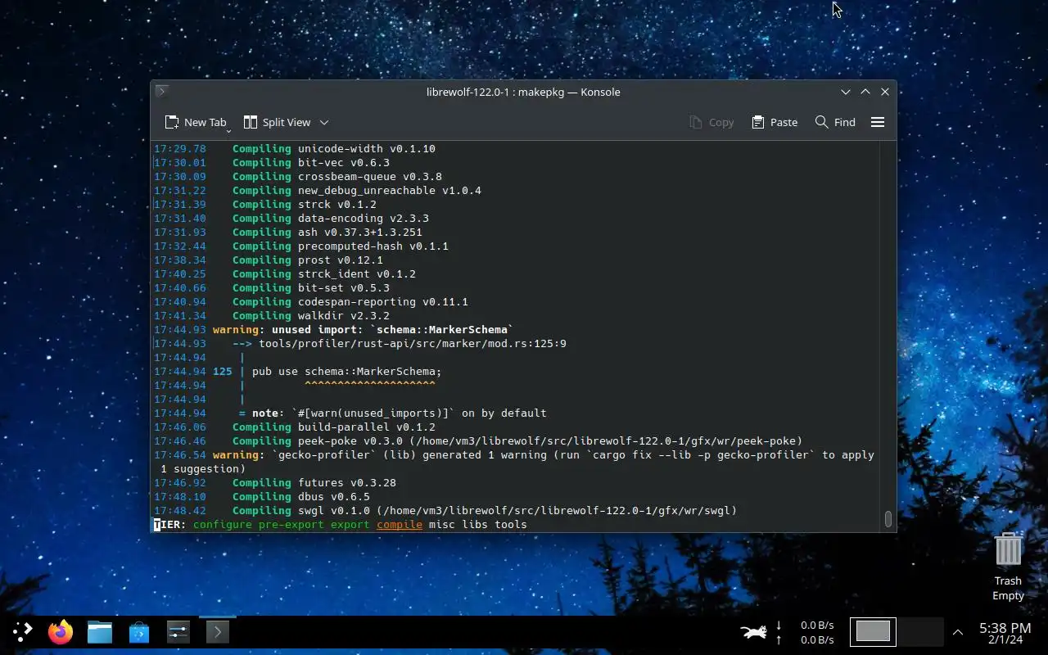Click 'misc' in the TIER status line

coord(442,524)
